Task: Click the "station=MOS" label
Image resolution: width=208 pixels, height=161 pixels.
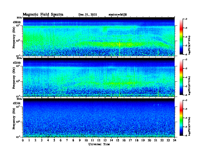Action: click(x=118, y=14)
